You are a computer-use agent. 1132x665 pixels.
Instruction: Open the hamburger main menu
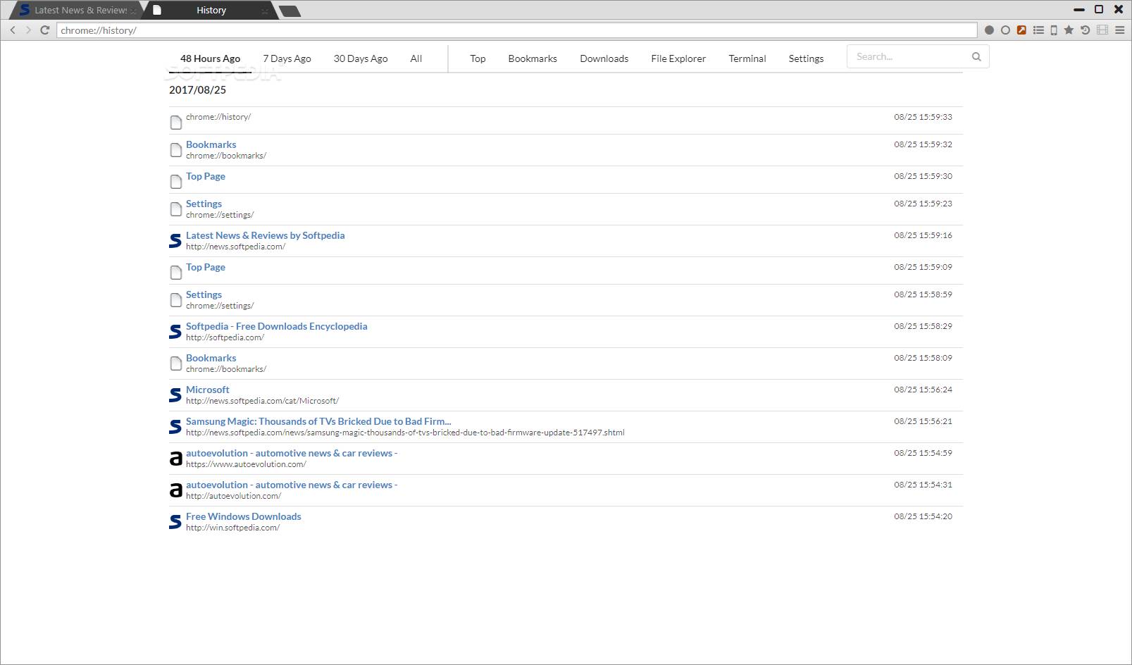(x=1119, y=30)
